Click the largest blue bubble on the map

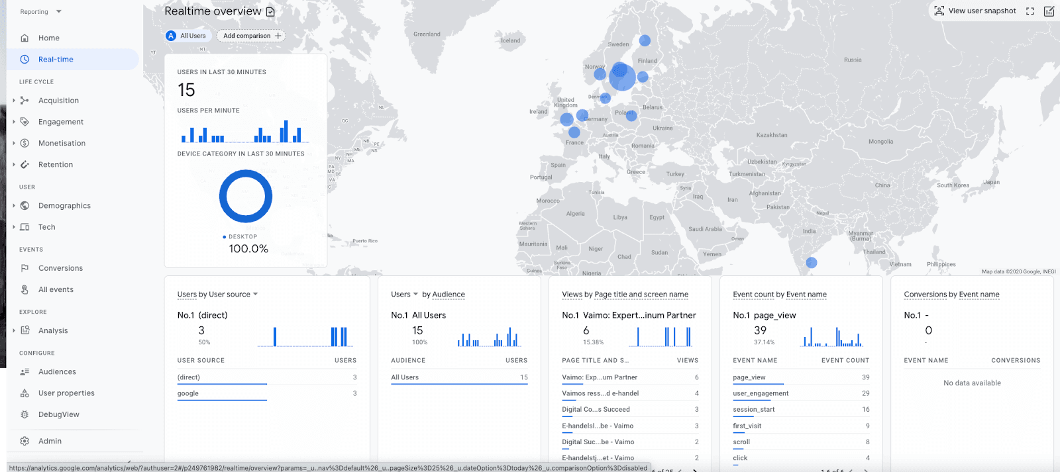click(622, 77)
